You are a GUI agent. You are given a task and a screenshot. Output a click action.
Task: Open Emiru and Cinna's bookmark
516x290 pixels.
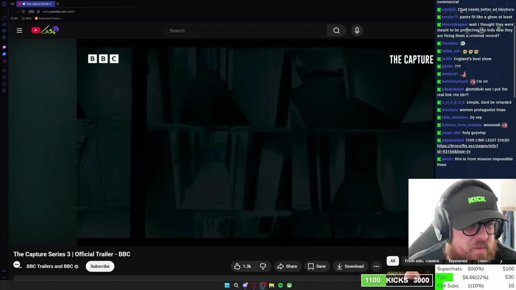48,19
